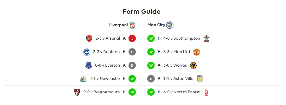Open the Wolves club badge
This screenshot has height=105, width=286.
(x=193, y=65)
